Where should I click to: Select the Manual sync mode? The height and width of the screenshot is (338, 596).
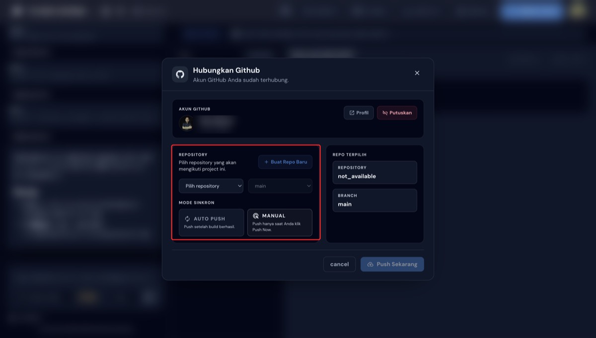pyautogui.click(x=280, y=222)
